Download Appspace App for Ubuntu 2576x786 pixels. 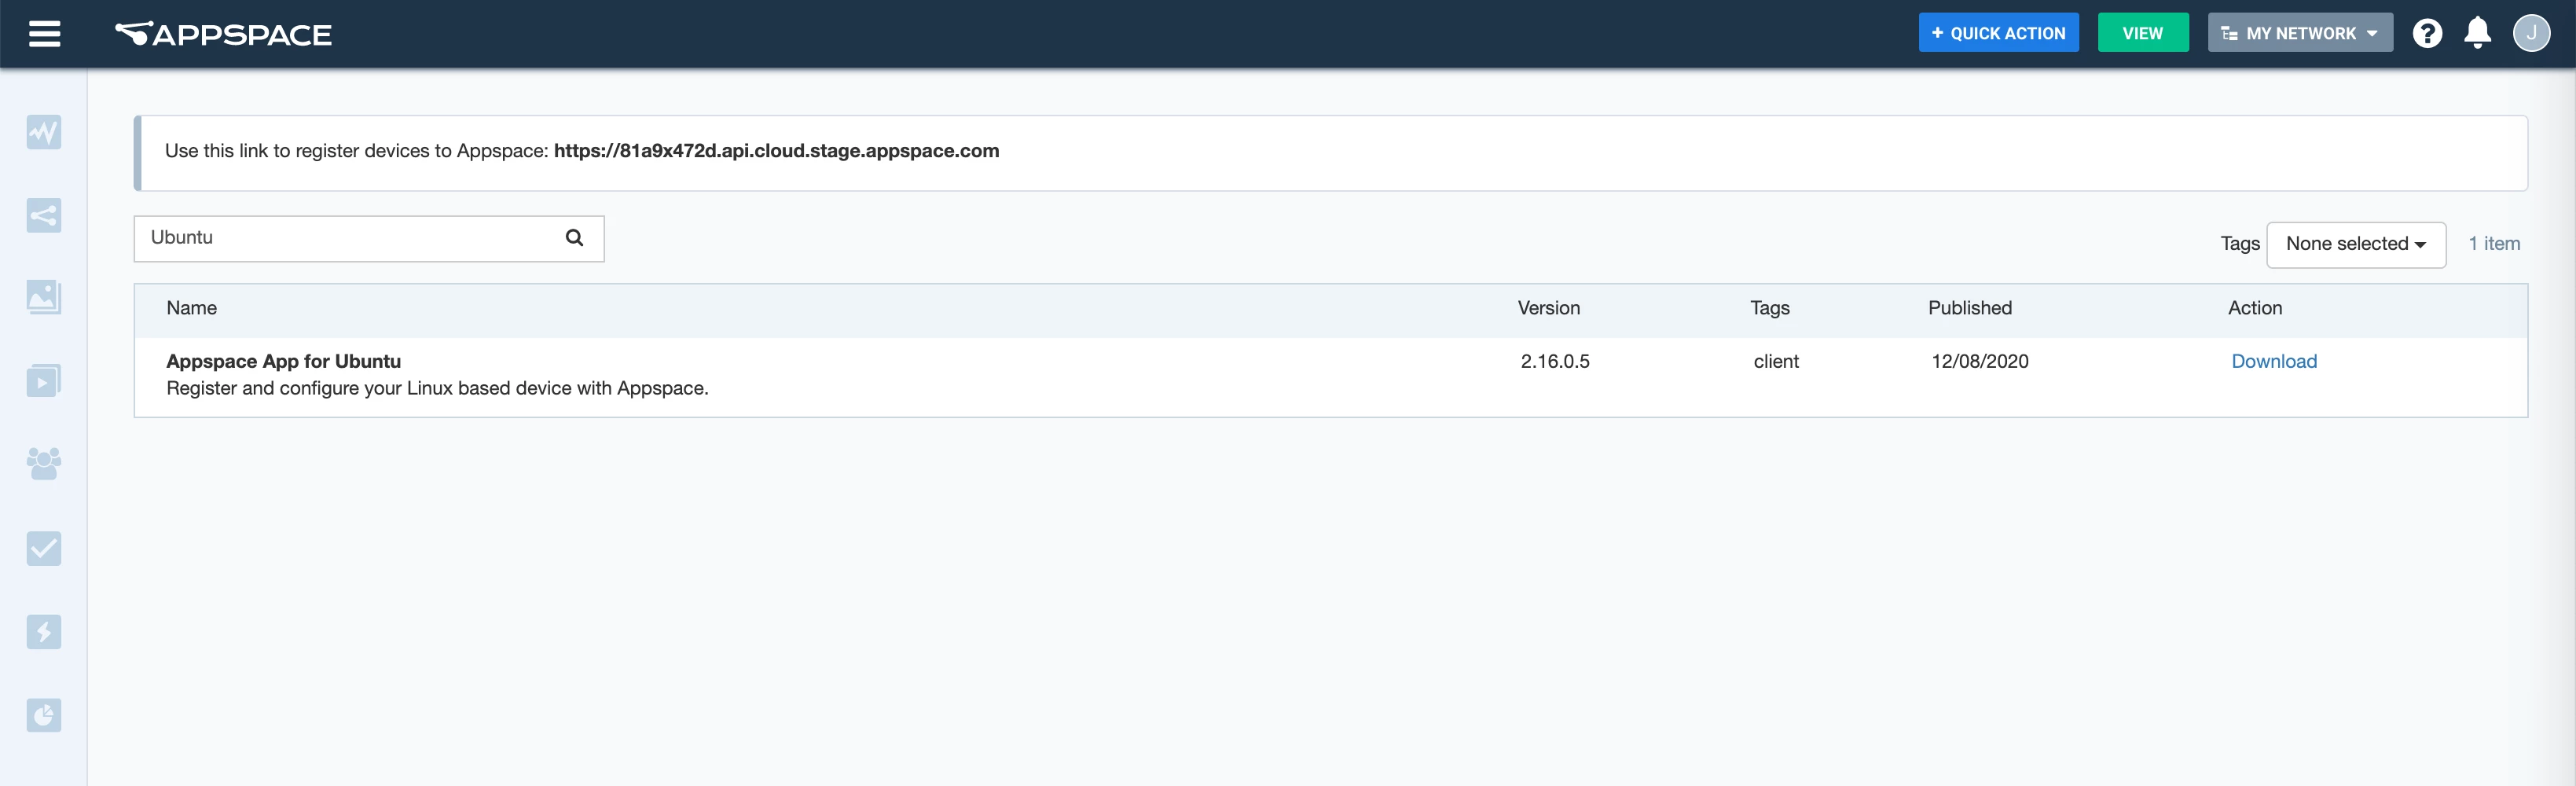click(2274, 361)
